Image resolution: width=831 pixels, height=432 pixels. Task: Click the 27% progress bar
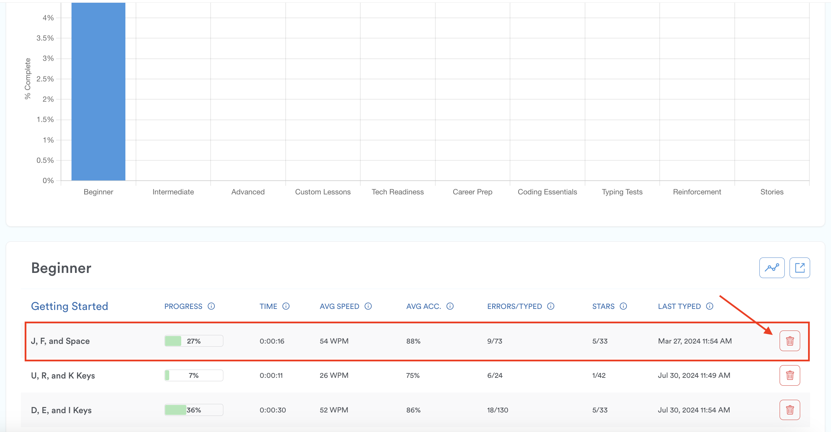[194, 341]
